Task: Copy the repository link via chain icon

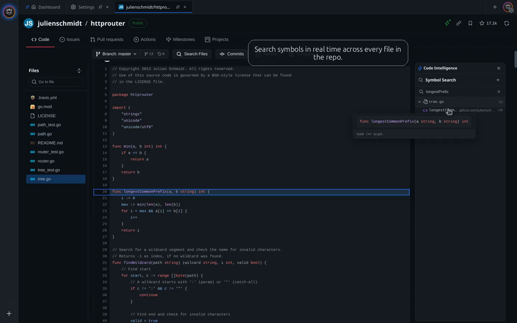Action: click(458, 23)
